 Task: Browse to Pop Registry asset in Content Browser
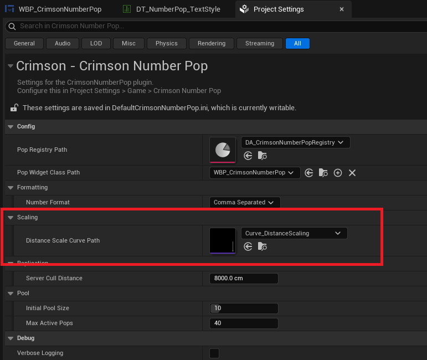coord(263,156)
